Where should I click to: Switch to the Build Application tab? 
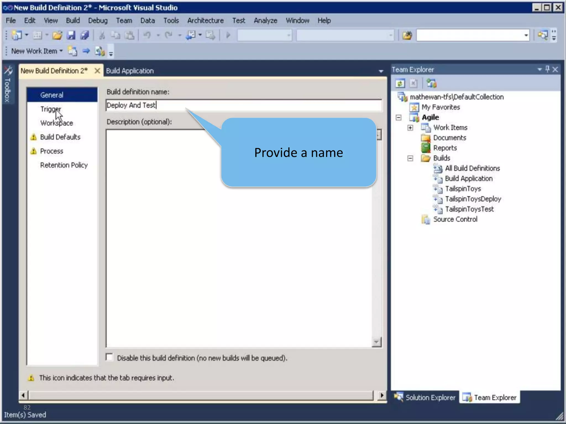tap(130, 71)
